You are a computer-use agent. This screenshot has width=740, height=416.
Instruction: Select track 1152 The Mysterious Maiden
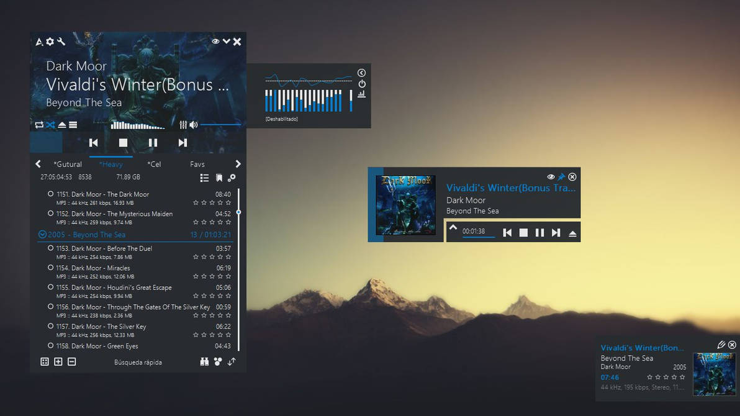tap(139, 218)
